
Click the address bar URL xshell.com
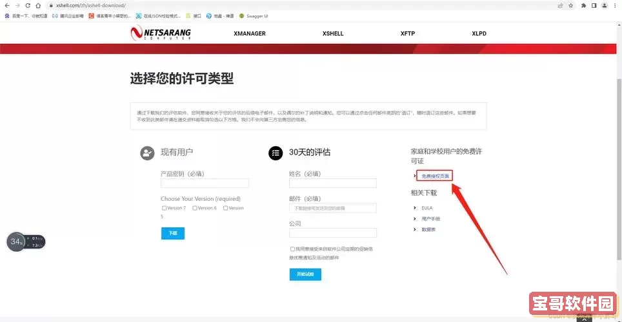pyautogui.click(x=91, y=6)
